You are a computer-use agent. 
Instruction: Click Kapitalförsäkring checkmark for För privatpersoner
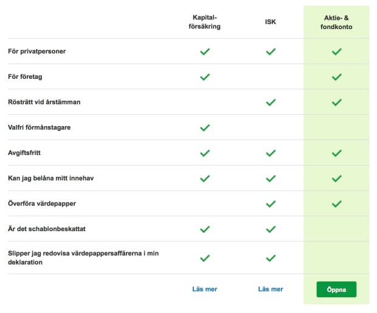[x=205, y=52]
